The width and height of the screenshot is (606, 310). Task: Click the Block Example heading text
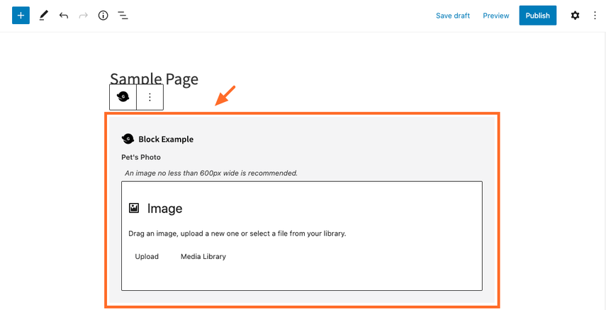pyautogui.click(x=166, y=139)
